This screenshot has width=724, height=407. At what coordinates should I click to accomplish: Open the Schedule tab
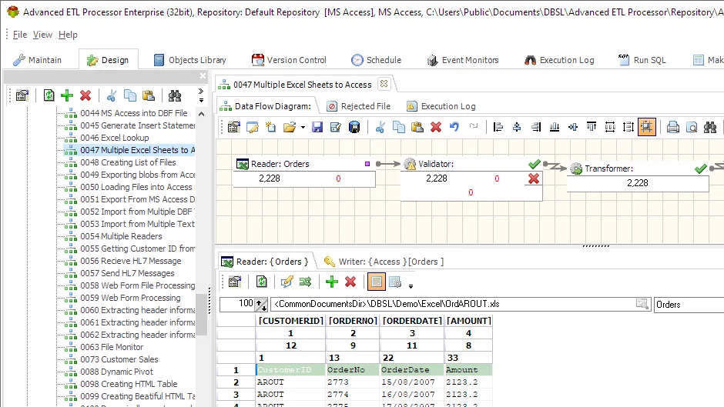[x=376, y=60]
